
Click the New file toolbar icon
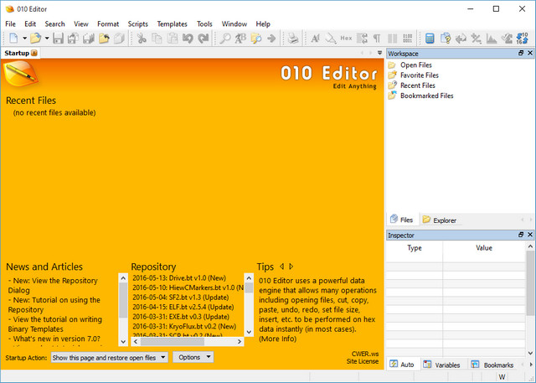pyautogui.click(x=14, y=39)
